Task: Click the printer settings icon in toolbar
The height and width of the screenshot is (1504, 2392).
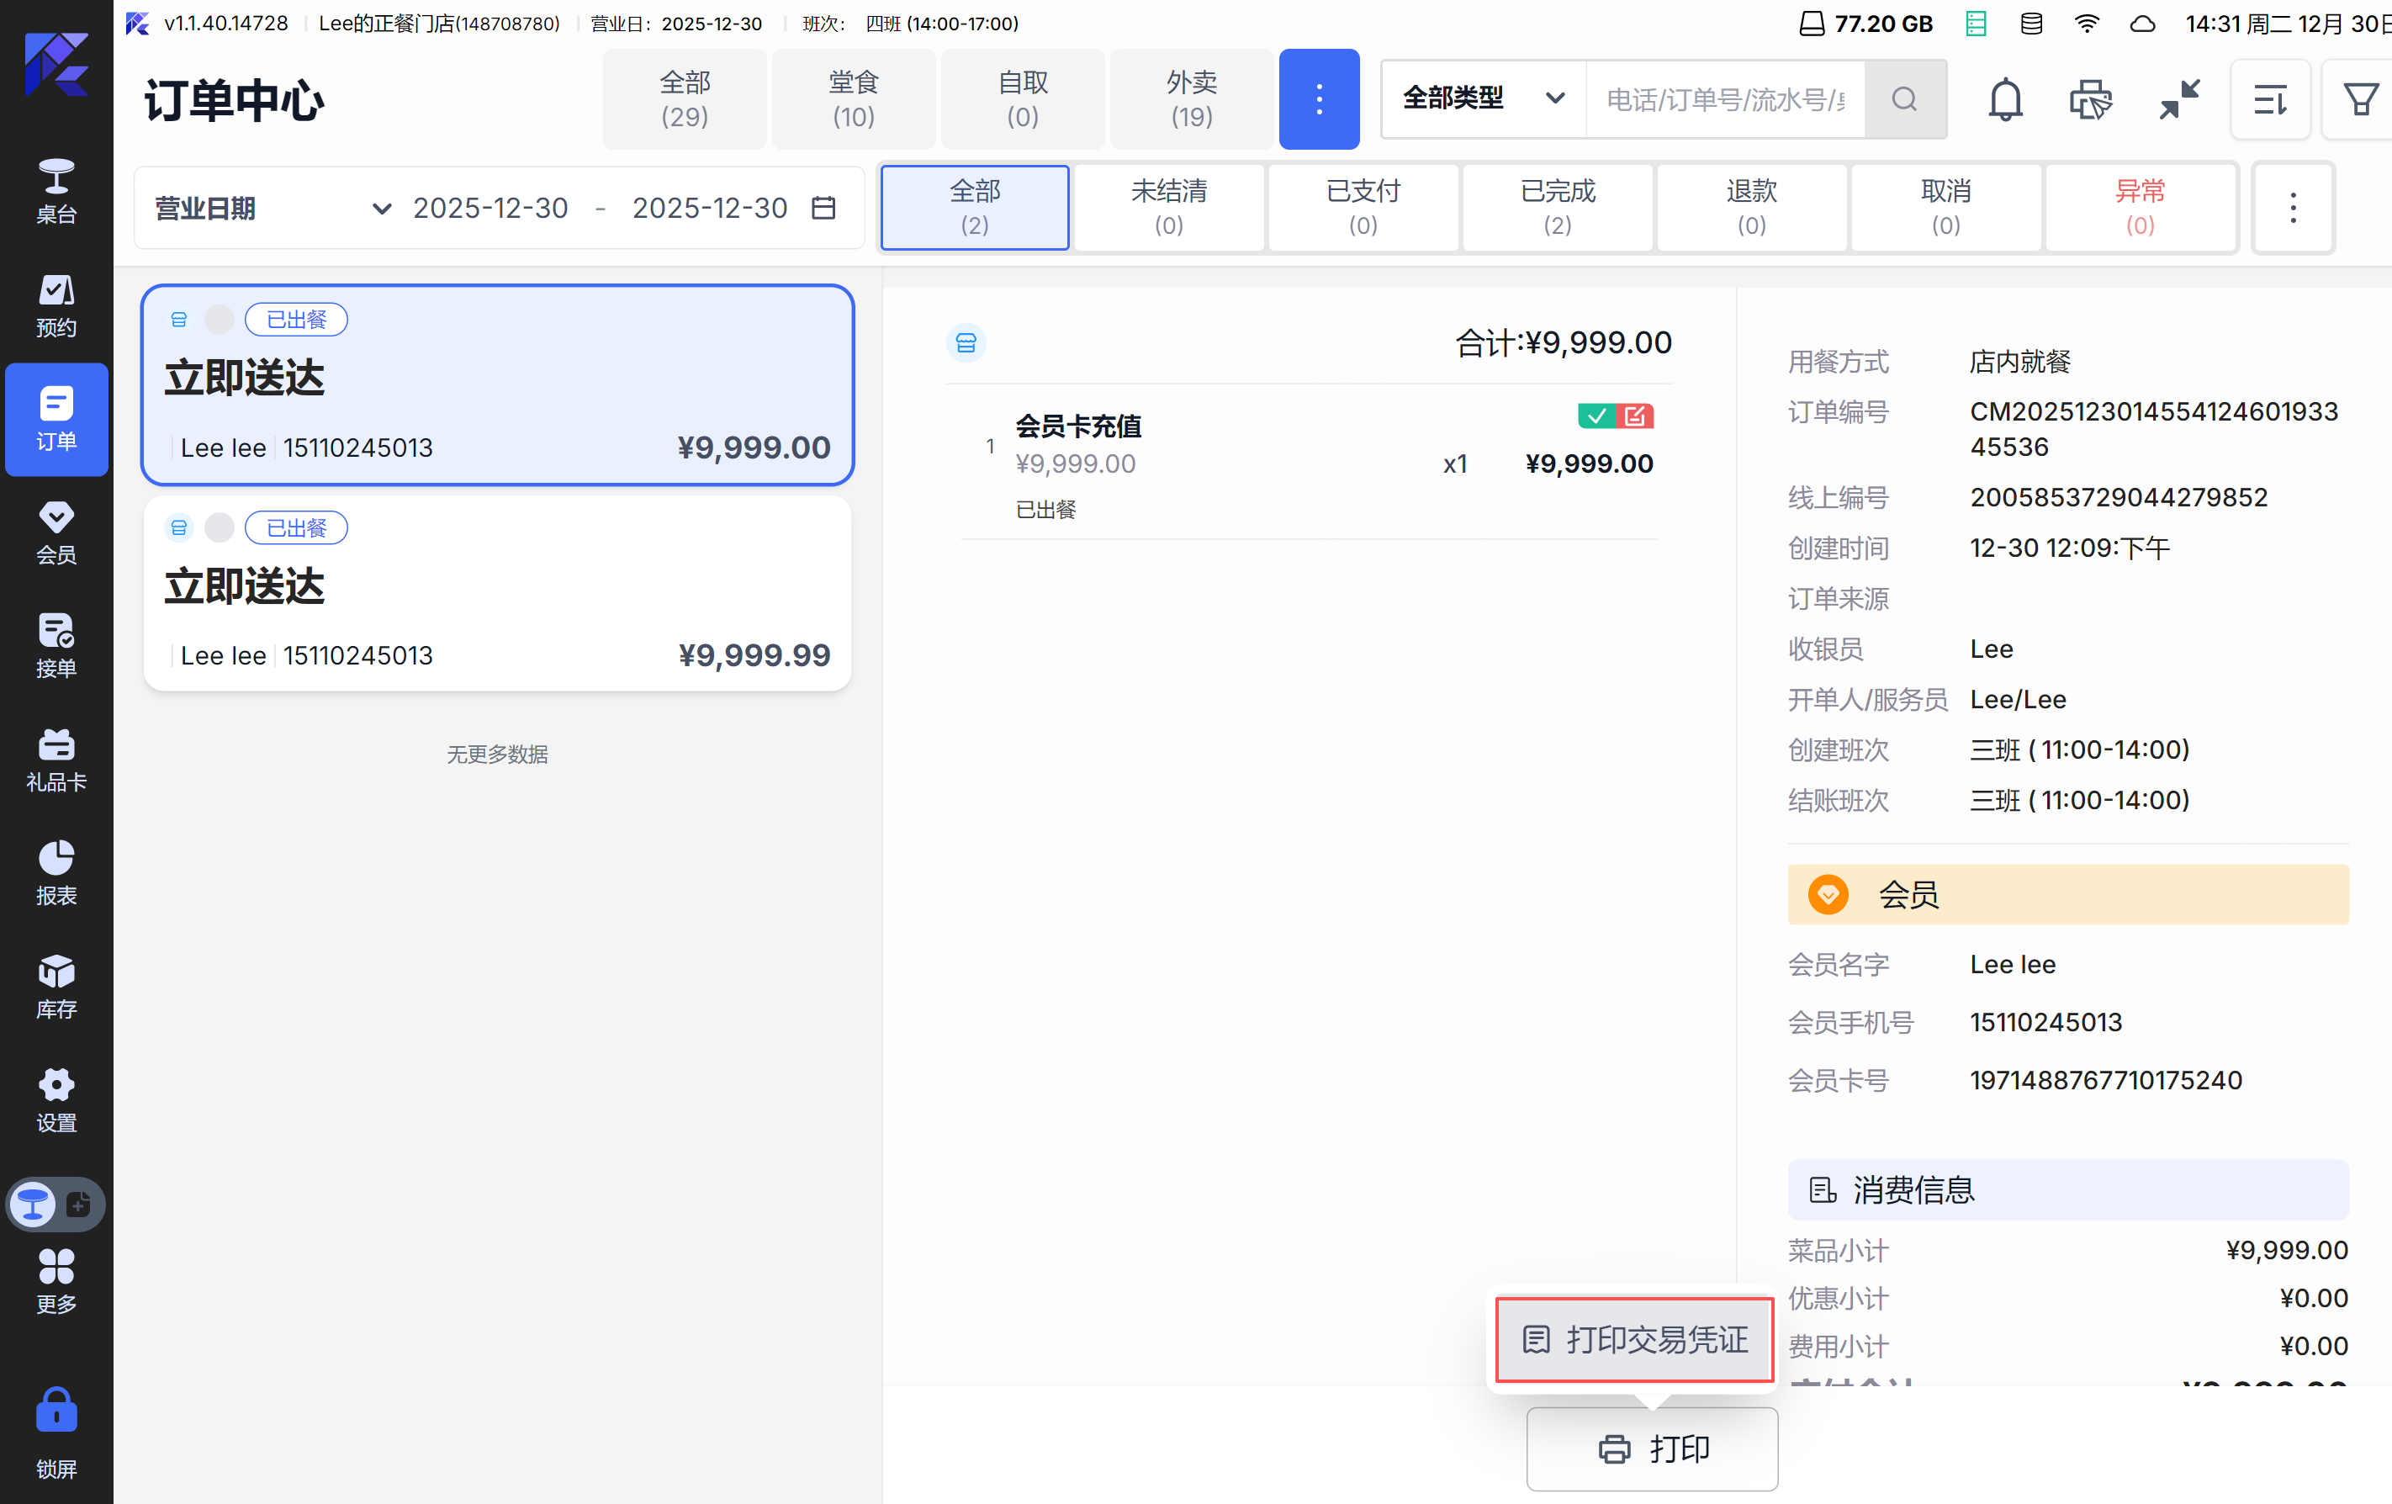Action: coord(2090,99)
